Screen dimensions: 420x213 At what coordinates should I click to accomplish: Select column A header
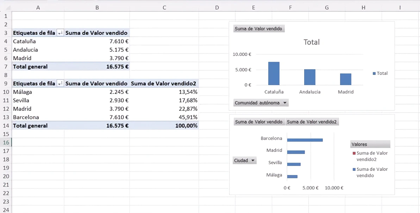coord(38,8)
